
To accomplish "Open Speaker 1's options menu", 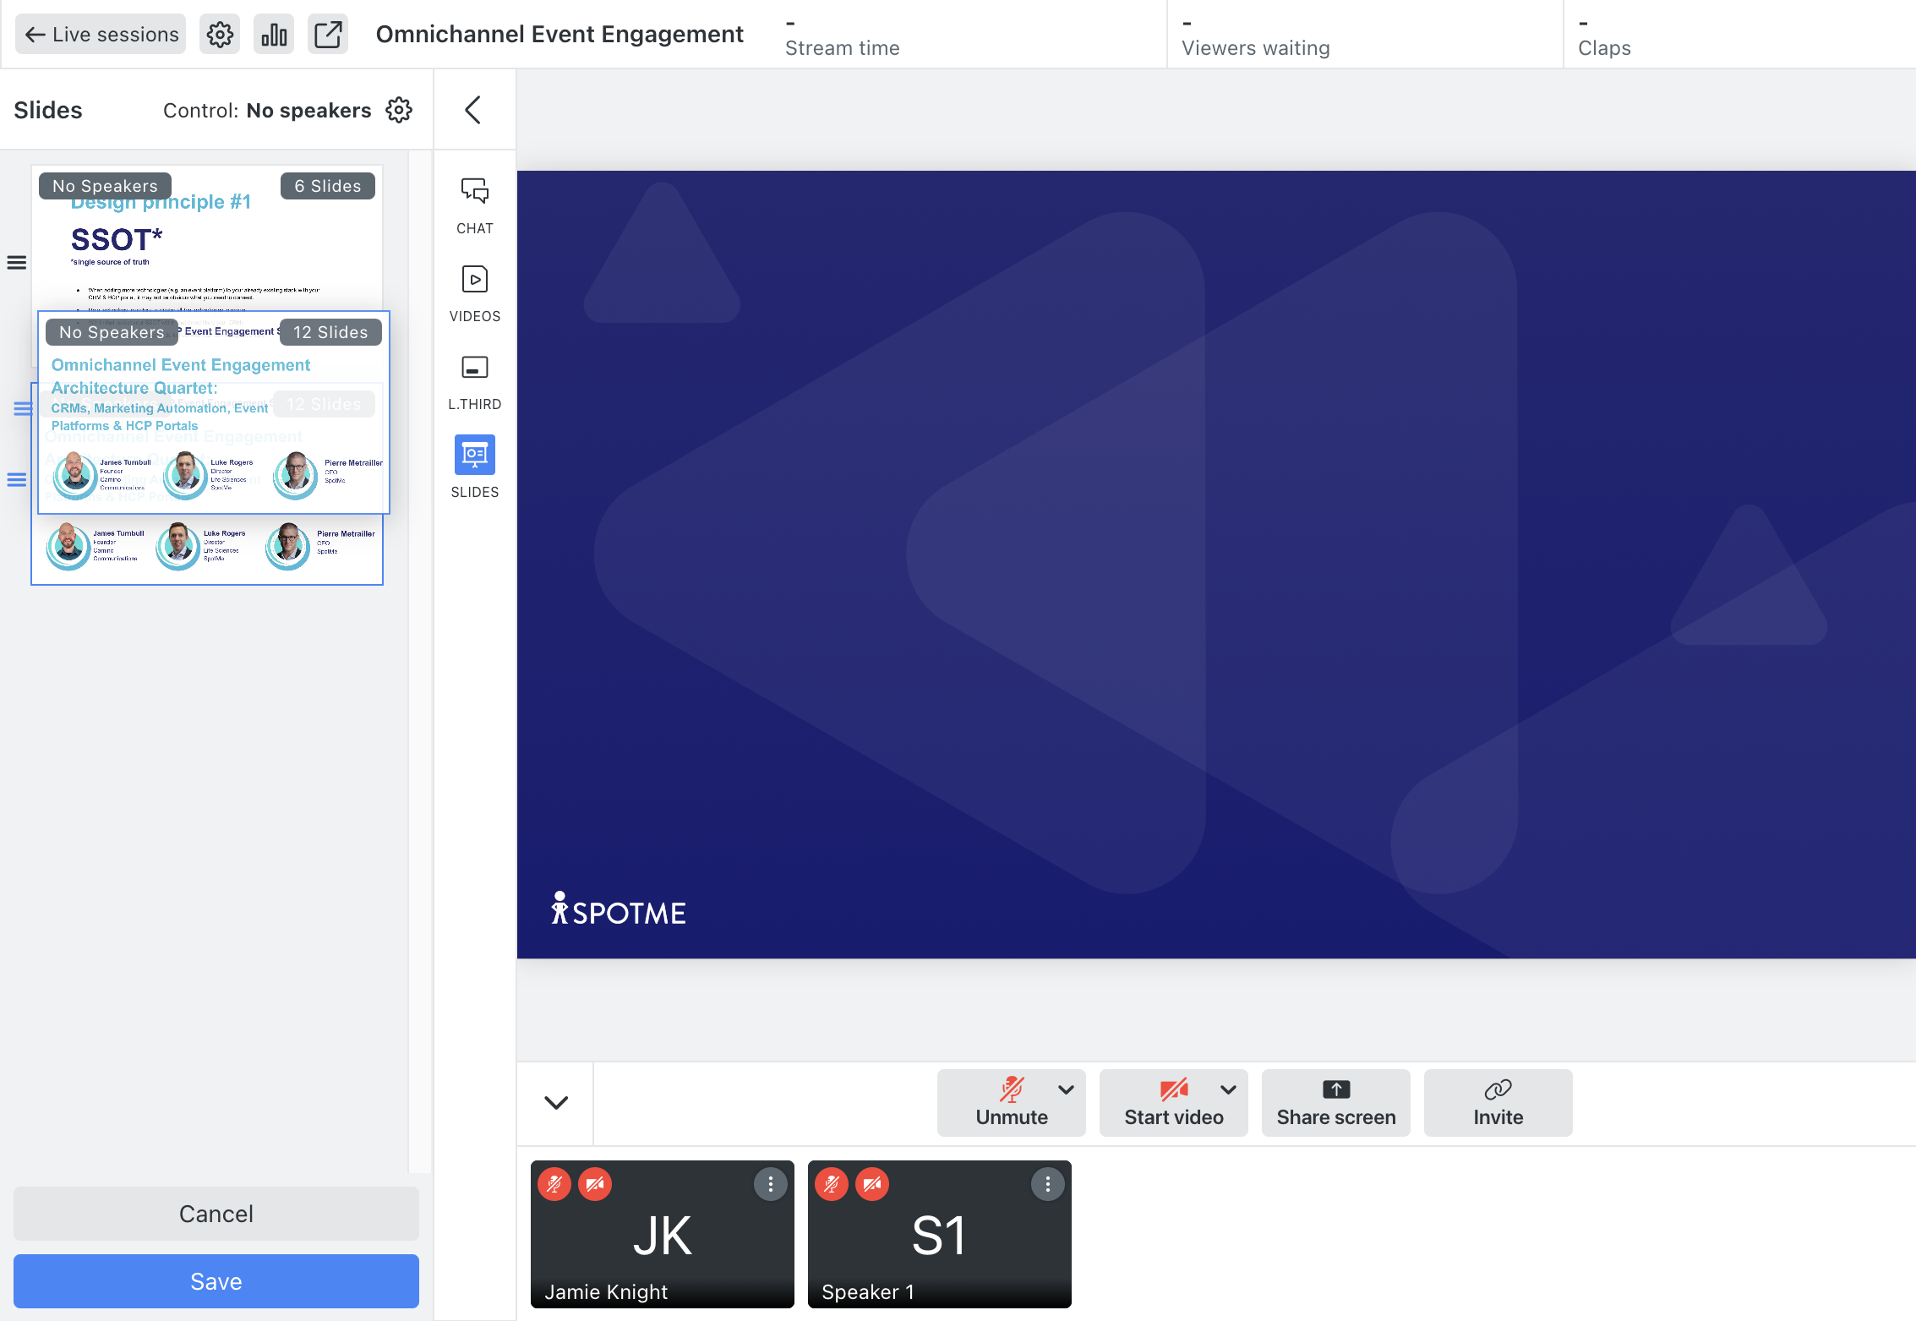I will [x=1048, y=1184].
